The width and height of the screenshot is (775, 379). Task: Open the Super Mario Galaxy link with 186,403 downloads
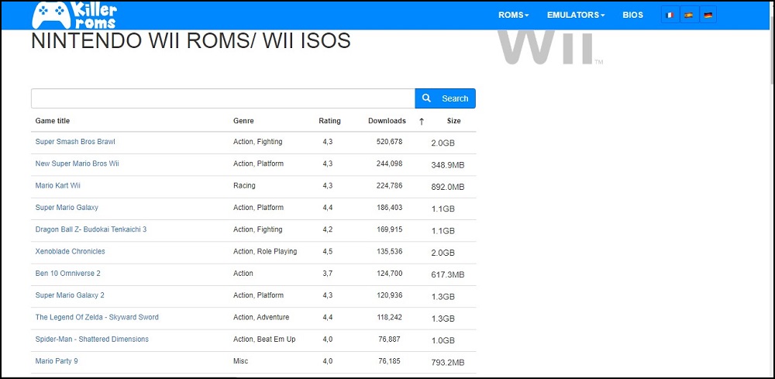click(x=67, y=207)
